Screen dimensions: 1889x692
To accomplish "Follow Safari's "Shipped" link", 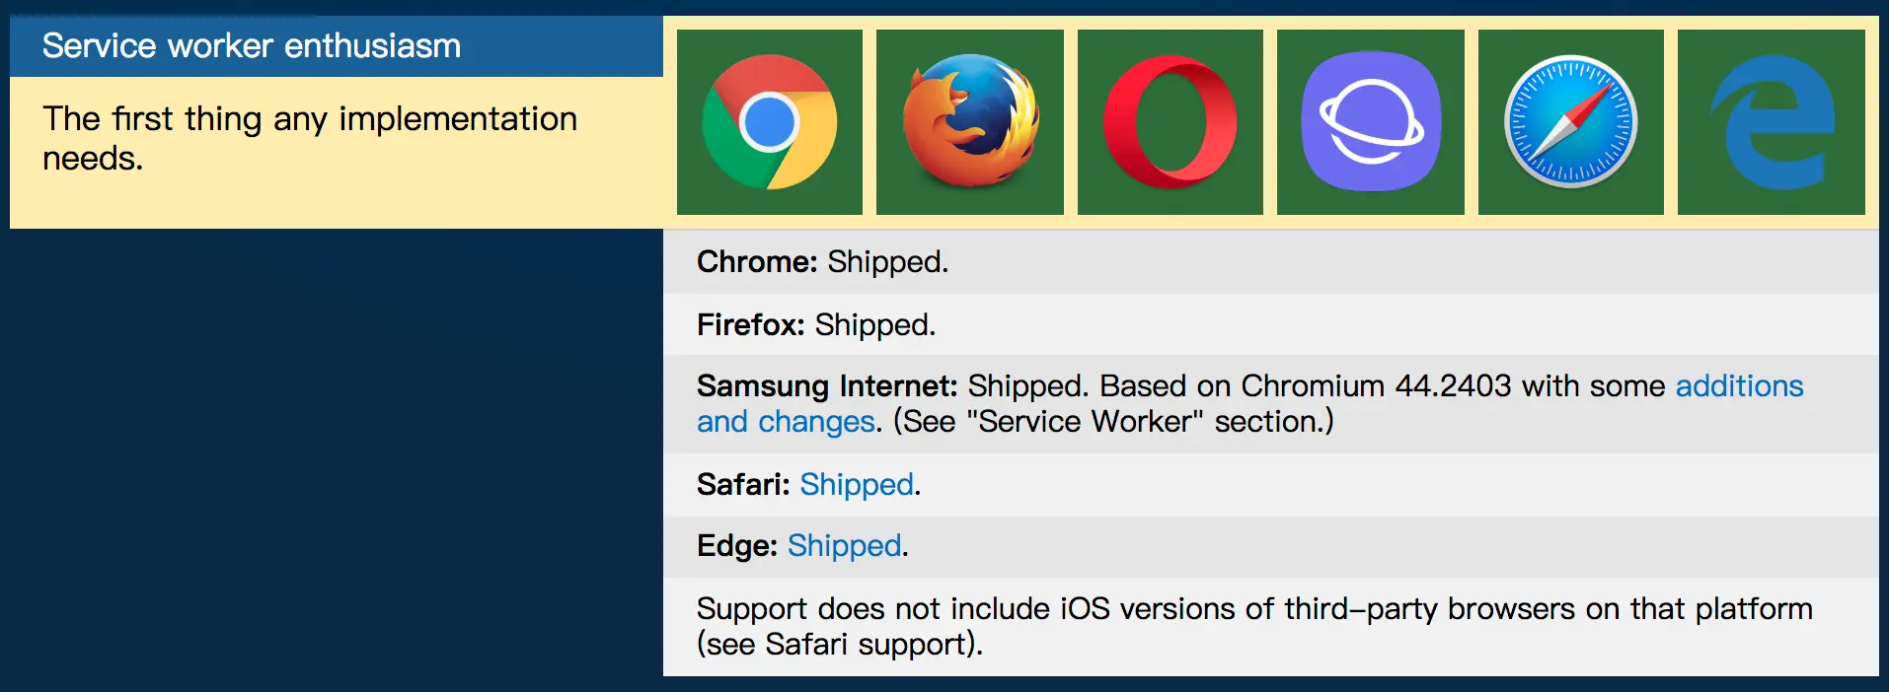I will pyautogui.click(x=856, y=485).
